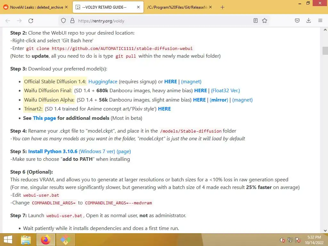Select the VOLDY RETARD GUIDE tab
Screen dimensions: 328x246
tap(108, 7)
